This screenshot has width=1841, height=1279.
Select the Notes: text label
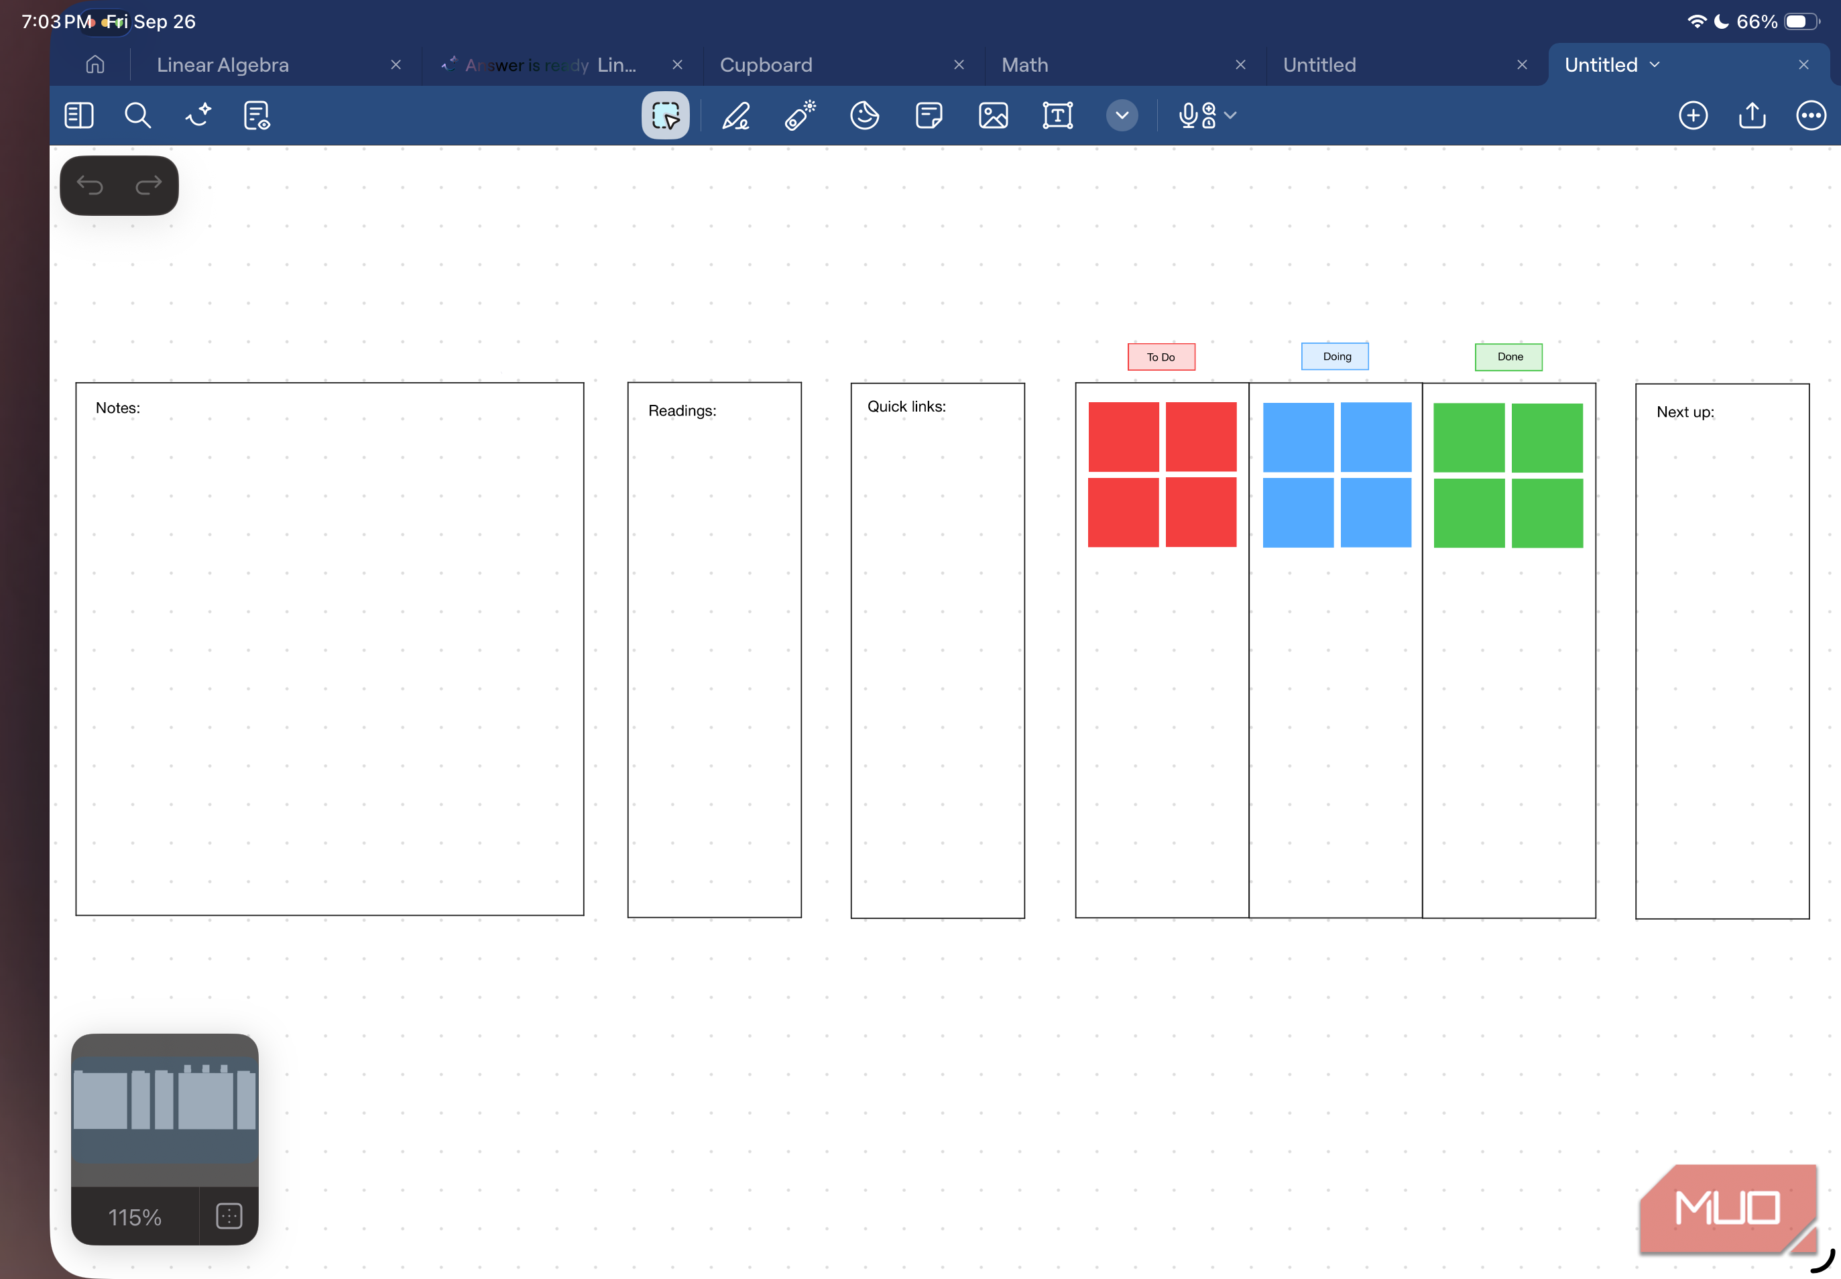point(118,408)
